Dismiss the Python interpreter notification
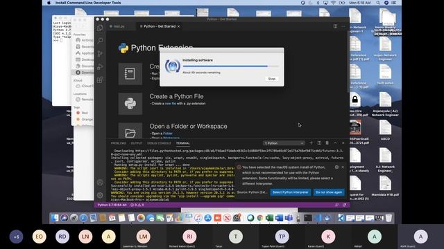 [x=343, y=167]
